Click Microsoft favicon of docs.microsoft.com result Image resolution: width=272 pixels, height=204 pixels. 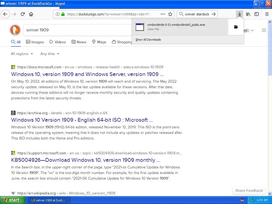[x=13, y=67]
